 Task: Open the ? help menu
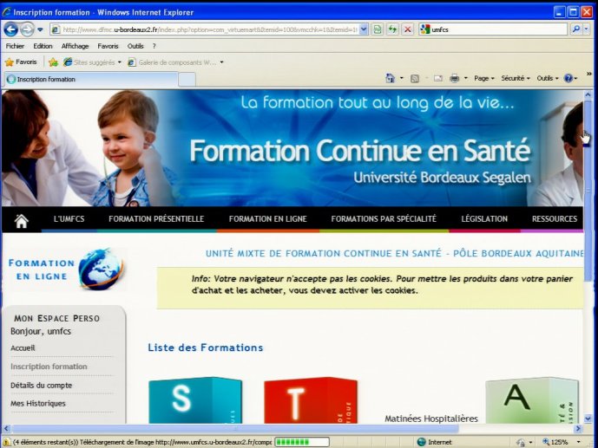154,46
